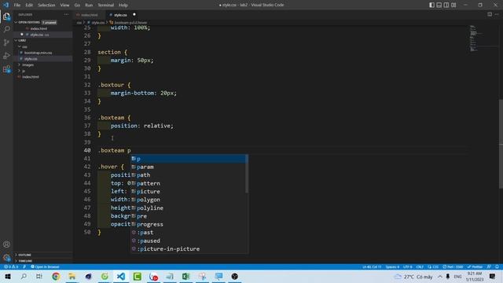503x283 pixels.
Task: Open the Help menu
Action: 123,6
